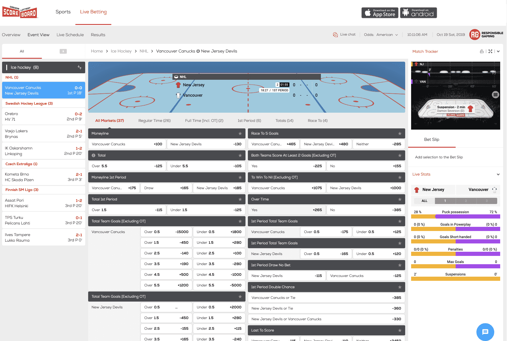Click the Vancouver team jersey in Live Stats
The height and width of the screenshot is (341, 507).
(x=494, y=190)
